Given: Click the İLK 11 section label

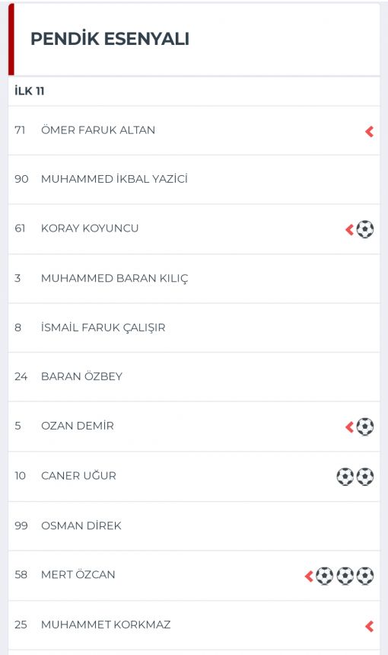Looking at the screenshot, I should [29, 91].
